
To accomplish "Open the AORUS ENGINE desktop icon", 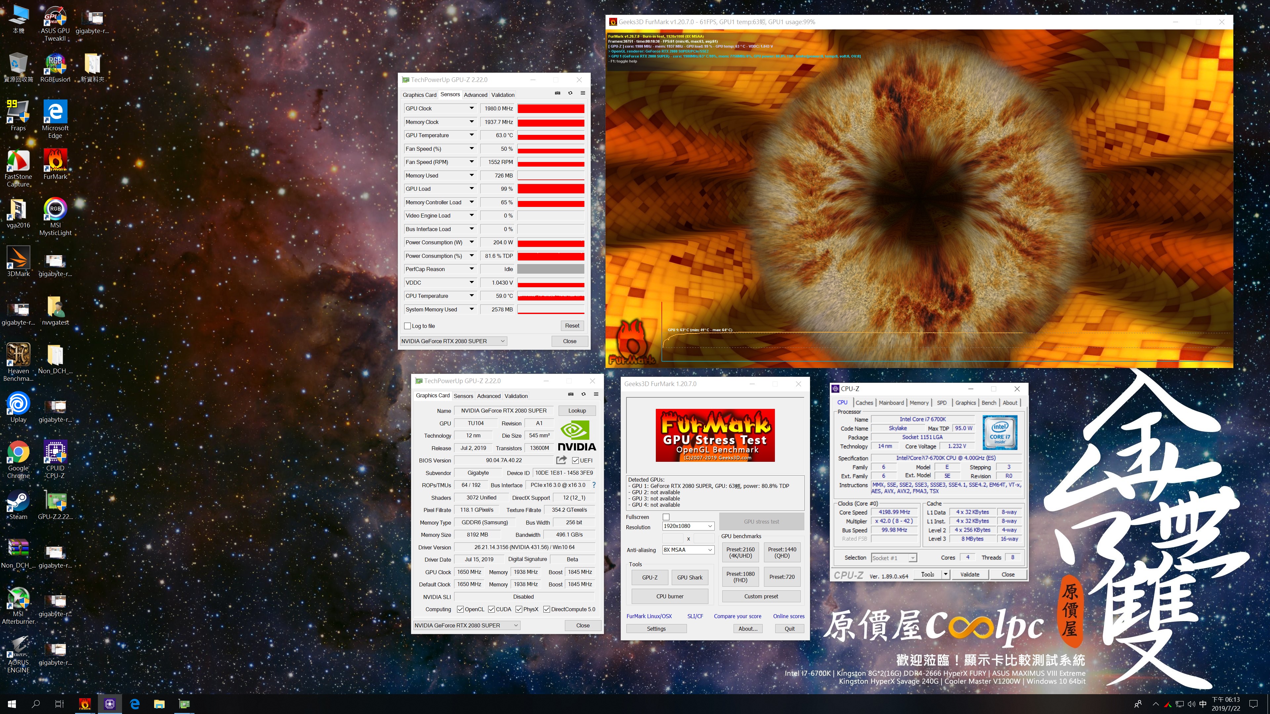I will (x=18, y=654).
